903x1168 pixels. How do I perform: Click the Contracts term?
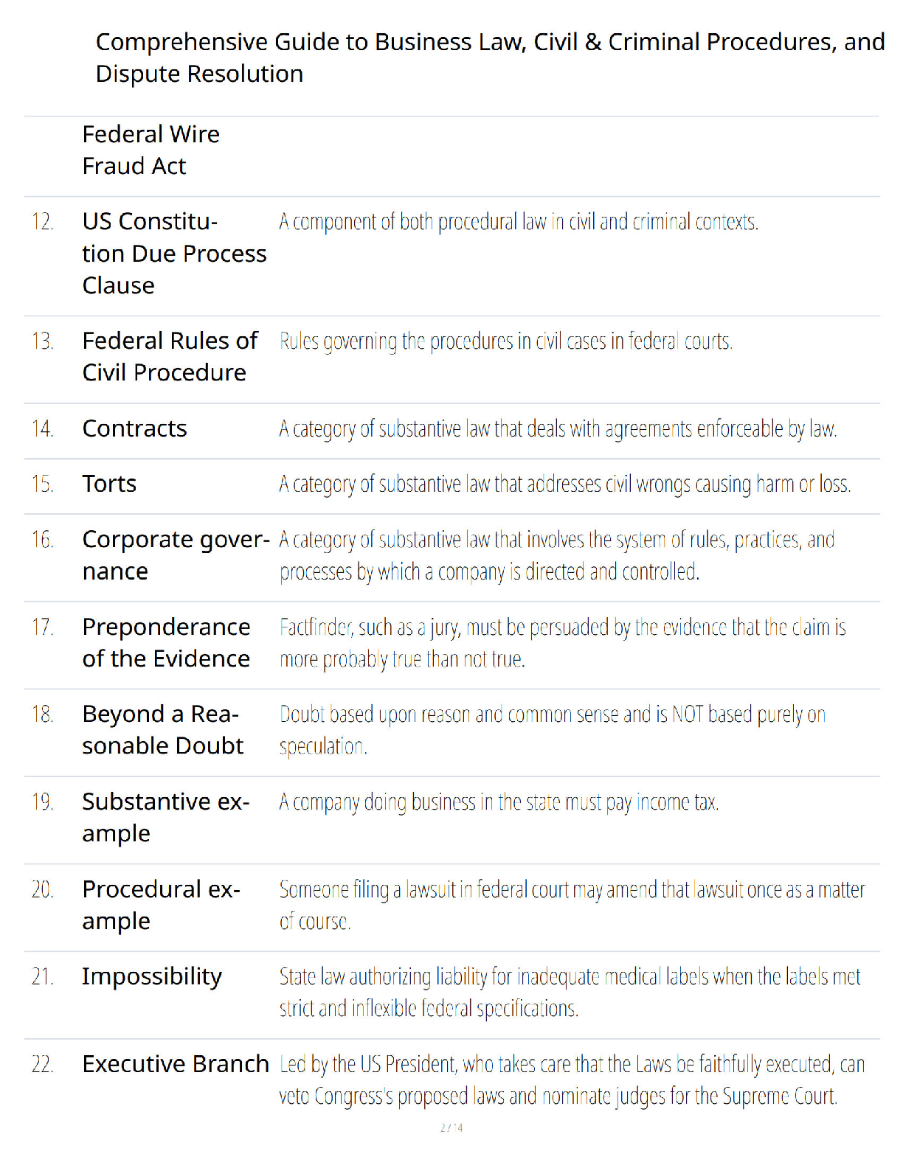[135, 428]
